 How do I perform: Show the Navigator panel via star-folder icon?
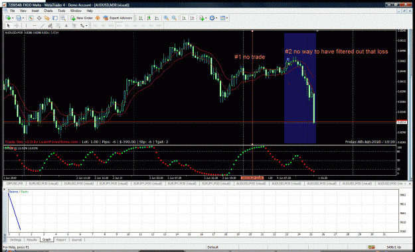47,18
